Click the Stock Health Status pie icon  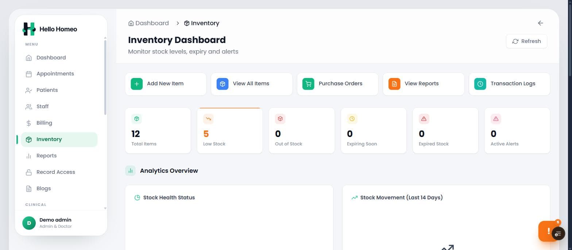(x=137, y=198)
